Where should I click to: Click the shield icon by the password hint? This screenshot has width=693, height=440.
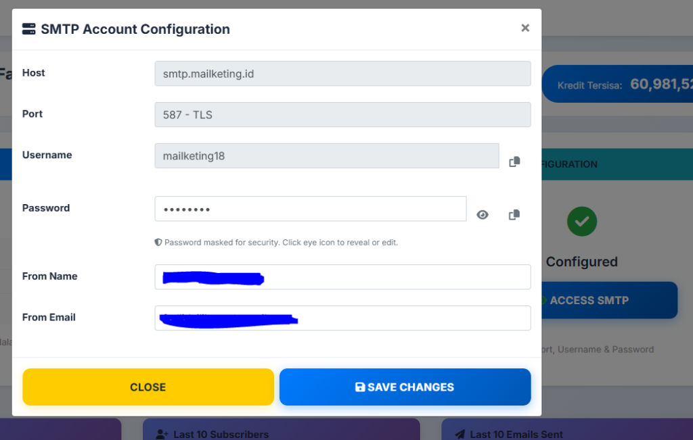pos(158,242)
